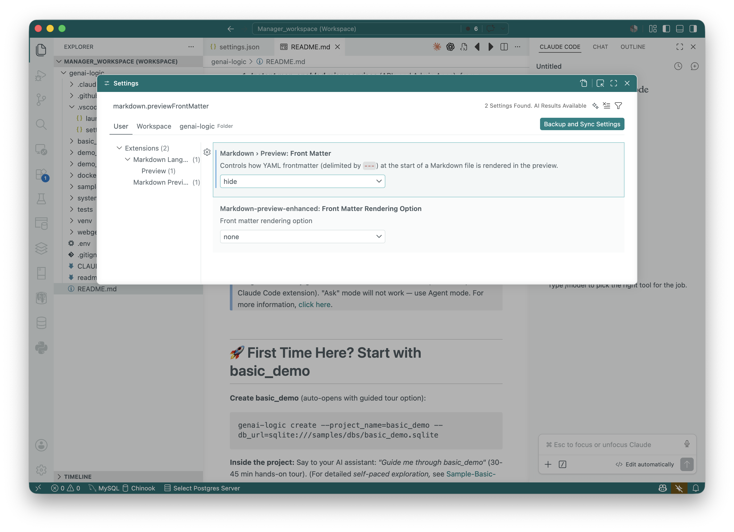Click MySQL in the status bar
Screen dimensions: 734x532
click(104, 488)
